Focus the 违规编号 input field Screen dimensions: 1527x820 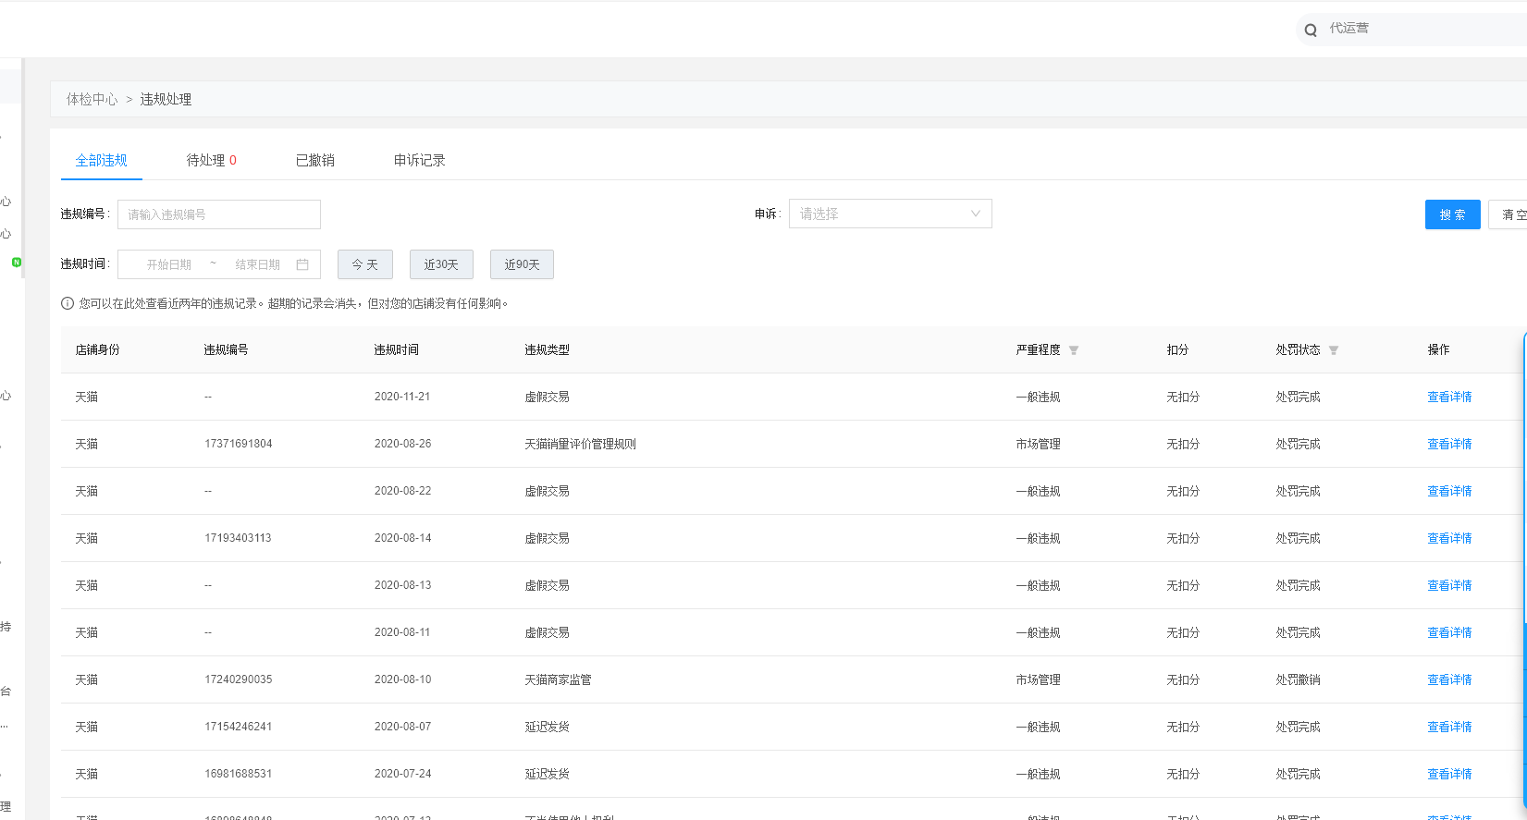tap(219, 214)
